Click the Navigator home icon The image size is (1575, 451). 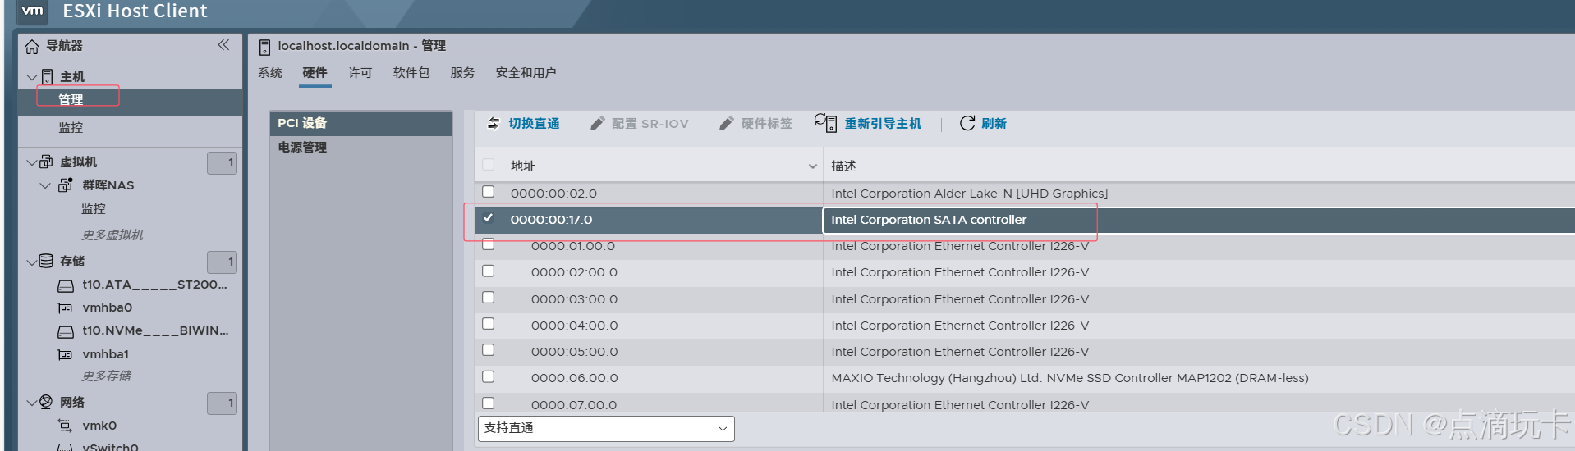pyautogui.click(x=32, y=47)
